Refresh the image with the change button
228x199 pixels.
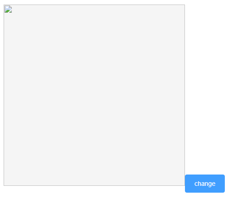pos(205,184)
